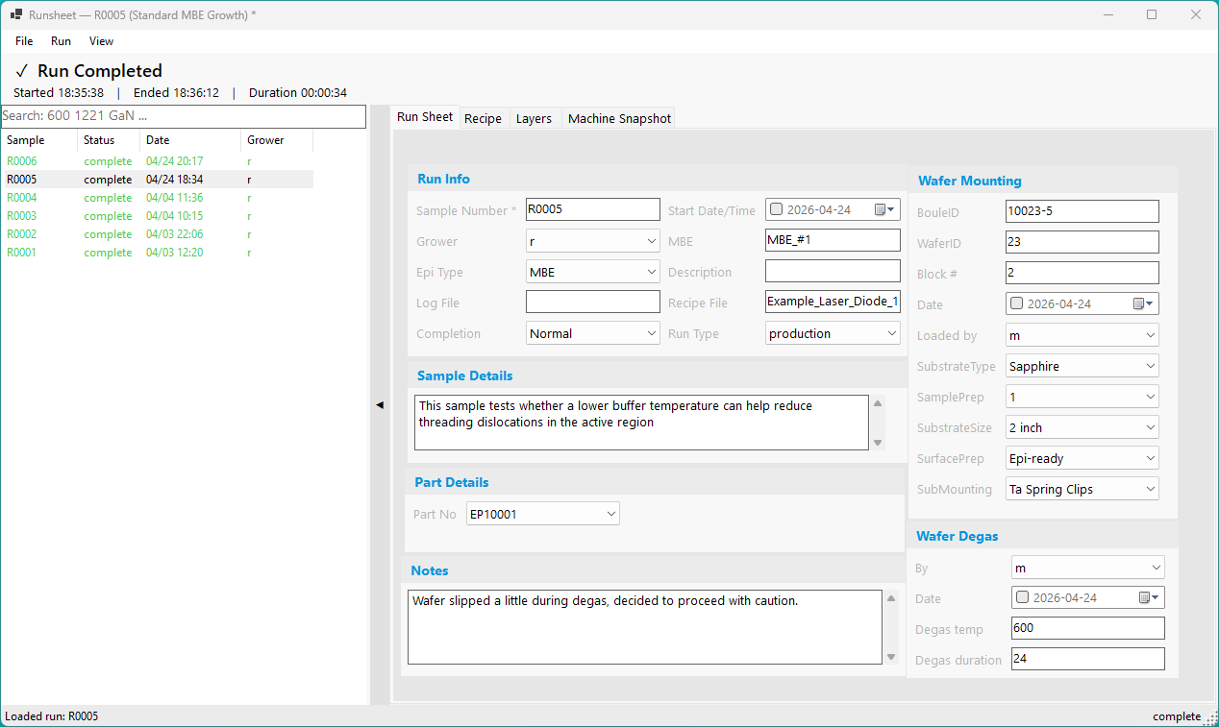Toggle the Wafer Mounting Date checkbox
Viewport: 1219px width, 727px height.
tap(1016, 303)
